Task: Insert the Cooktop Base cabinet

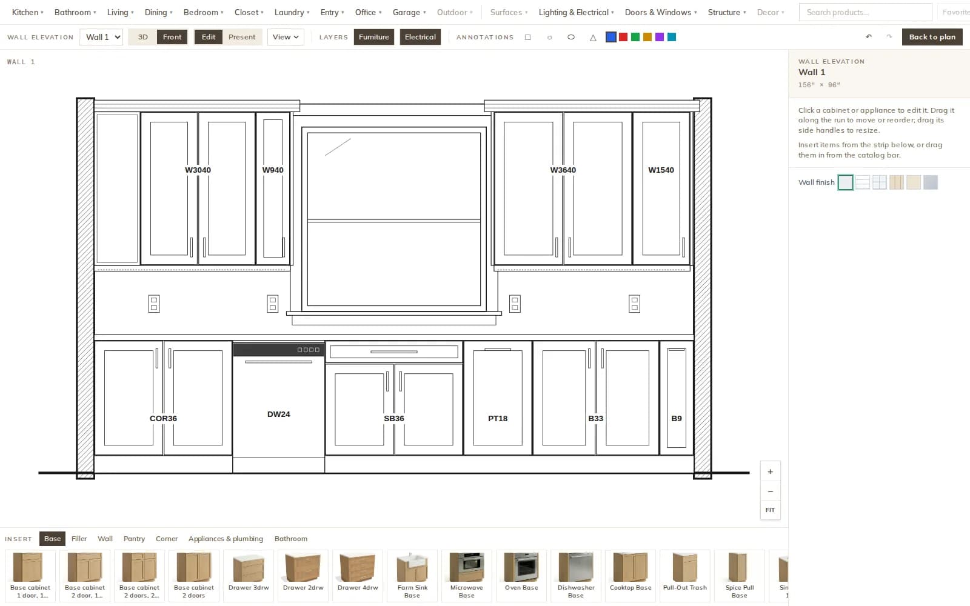Action: (x=630, y=576)
